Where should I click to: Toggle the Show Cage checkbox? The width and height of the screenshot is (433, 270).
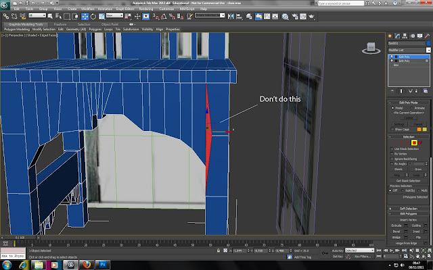click(393, 128)
